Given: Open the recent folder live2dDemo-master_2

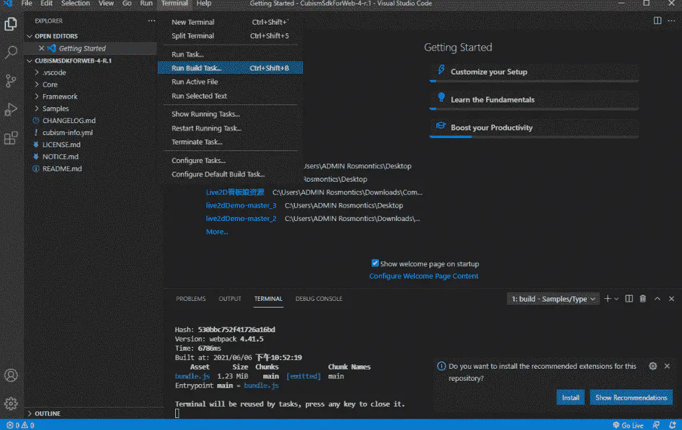Looking at the screenshot, I should pyautogui.click(x=241, y=218).
